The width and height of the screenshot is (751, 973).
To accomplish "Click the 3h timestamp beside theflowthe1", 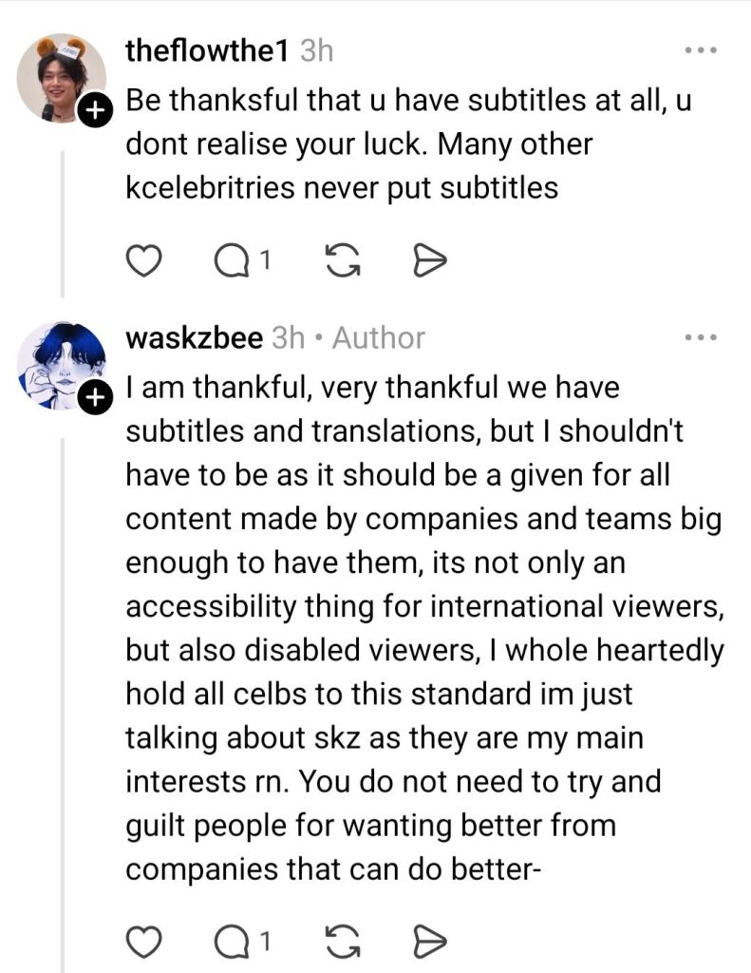I will 316,51.
